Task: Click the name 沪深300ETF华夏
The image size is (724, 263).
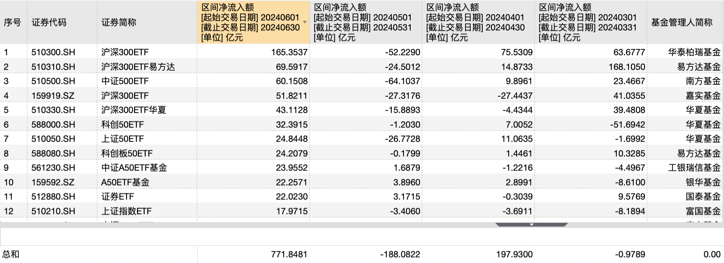Action: coord(134,110)
